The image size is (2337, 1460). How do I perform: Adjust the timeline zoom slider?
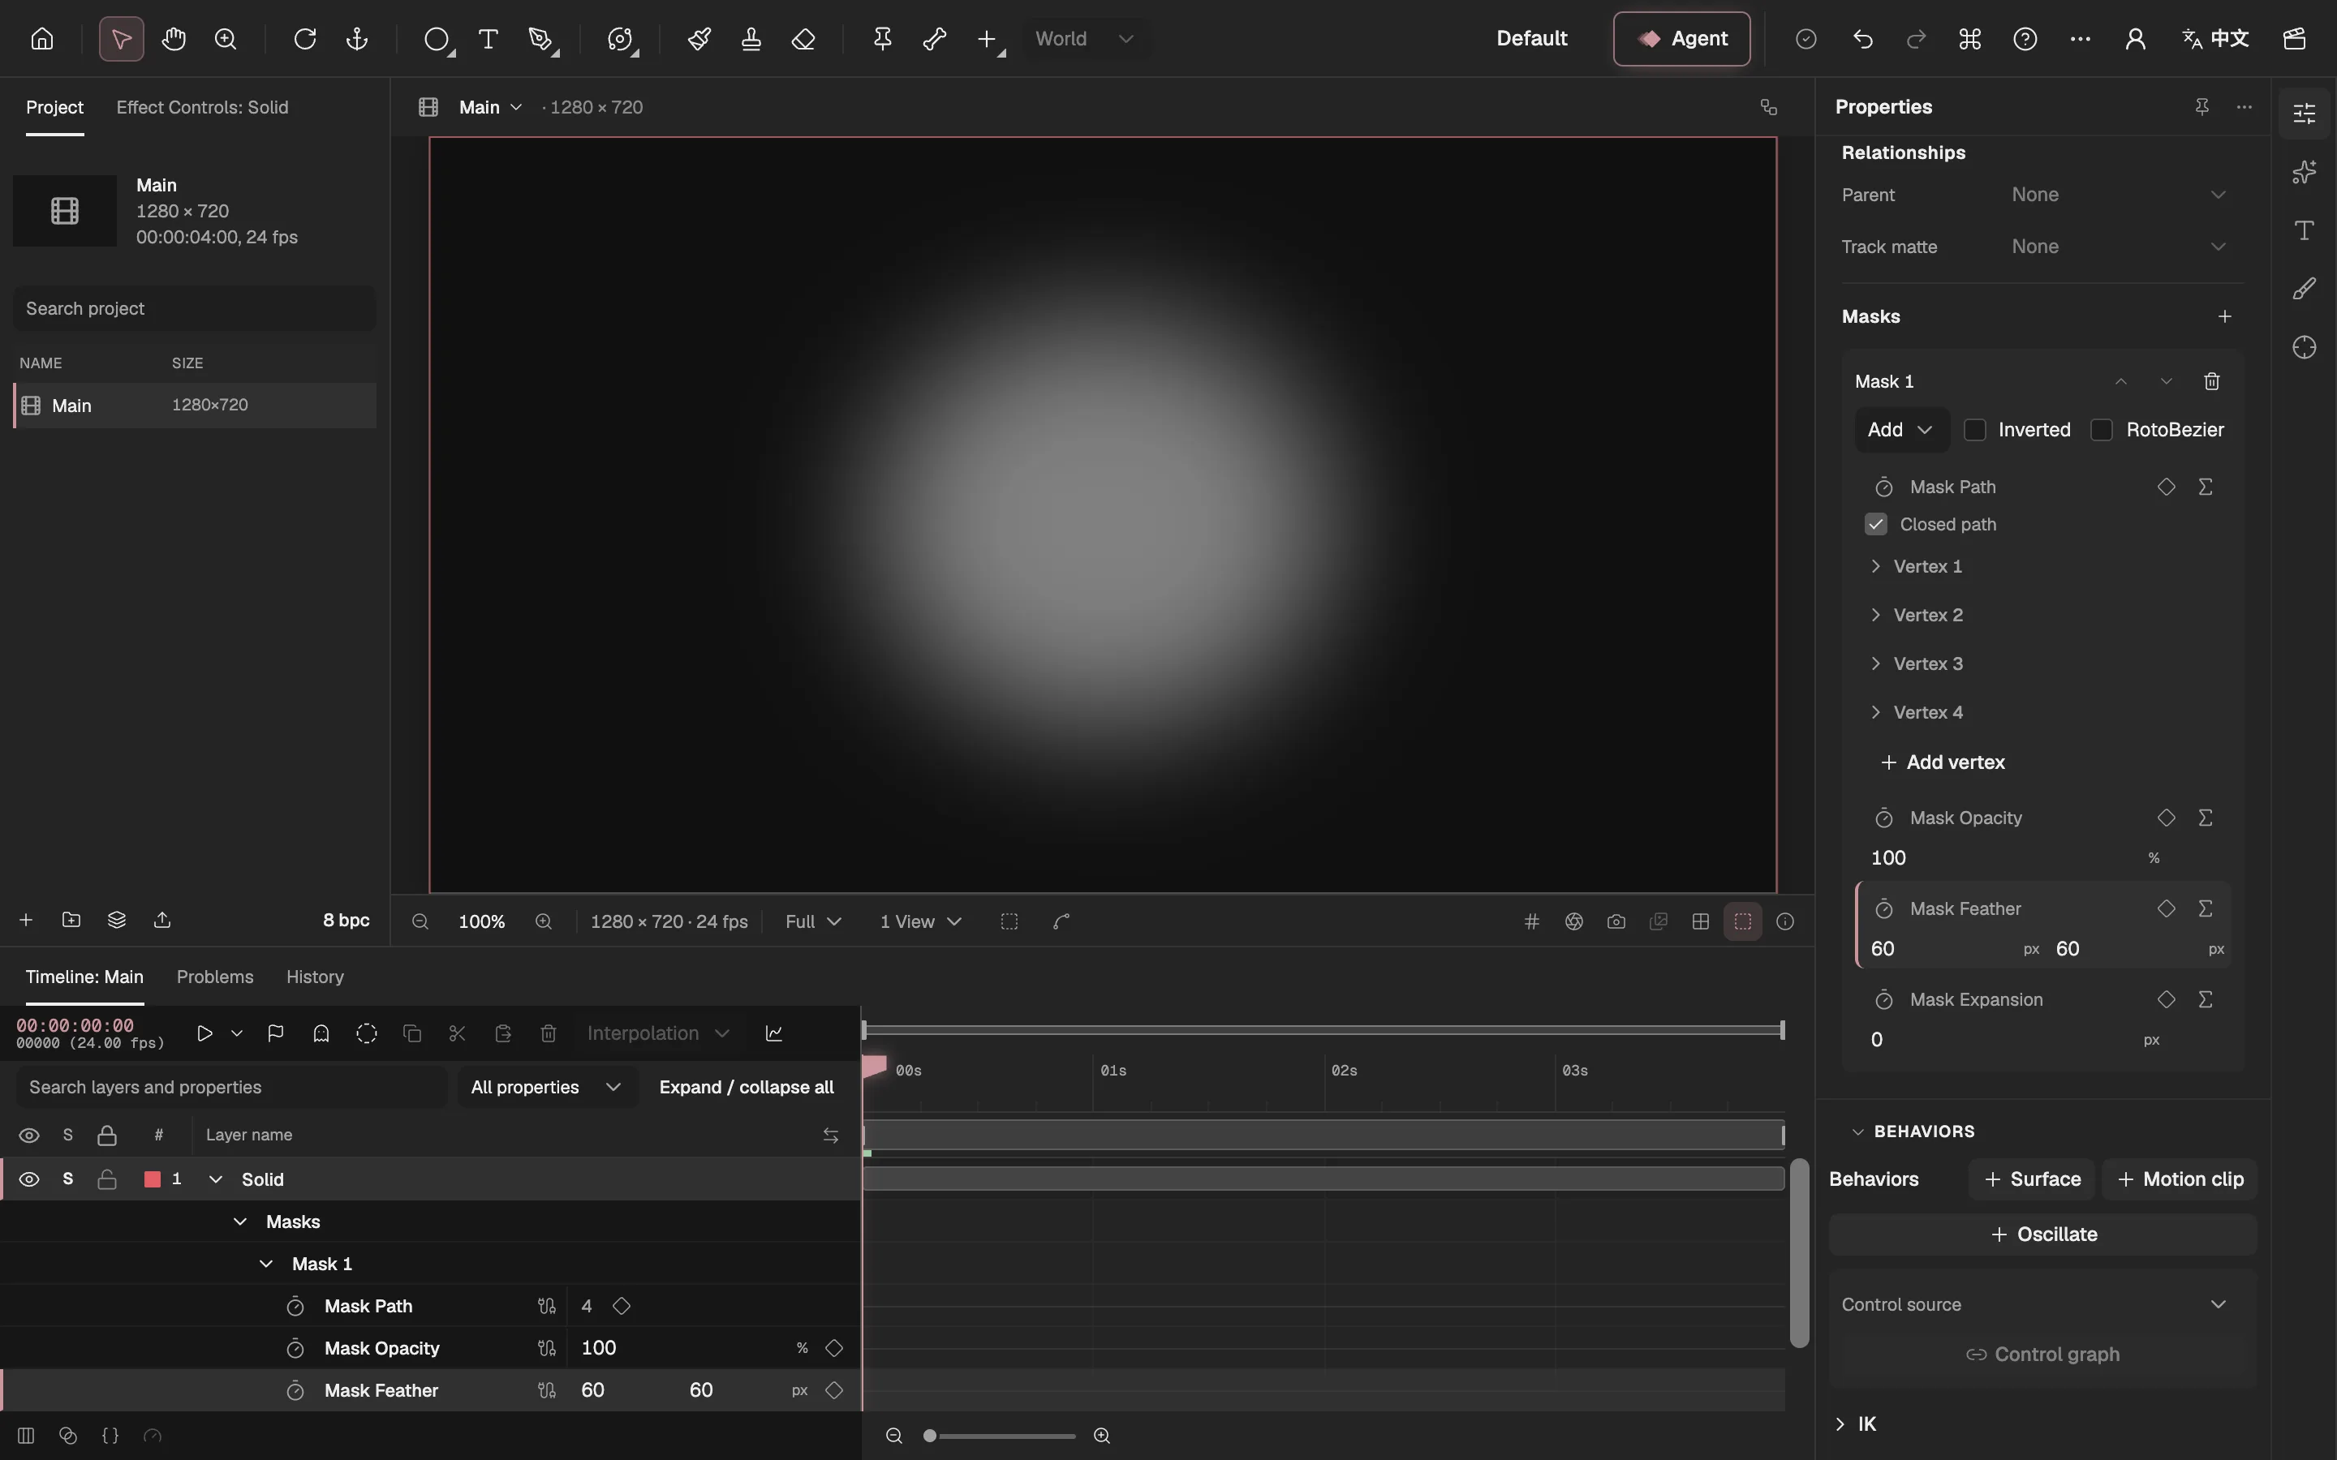[1001, 1436]
